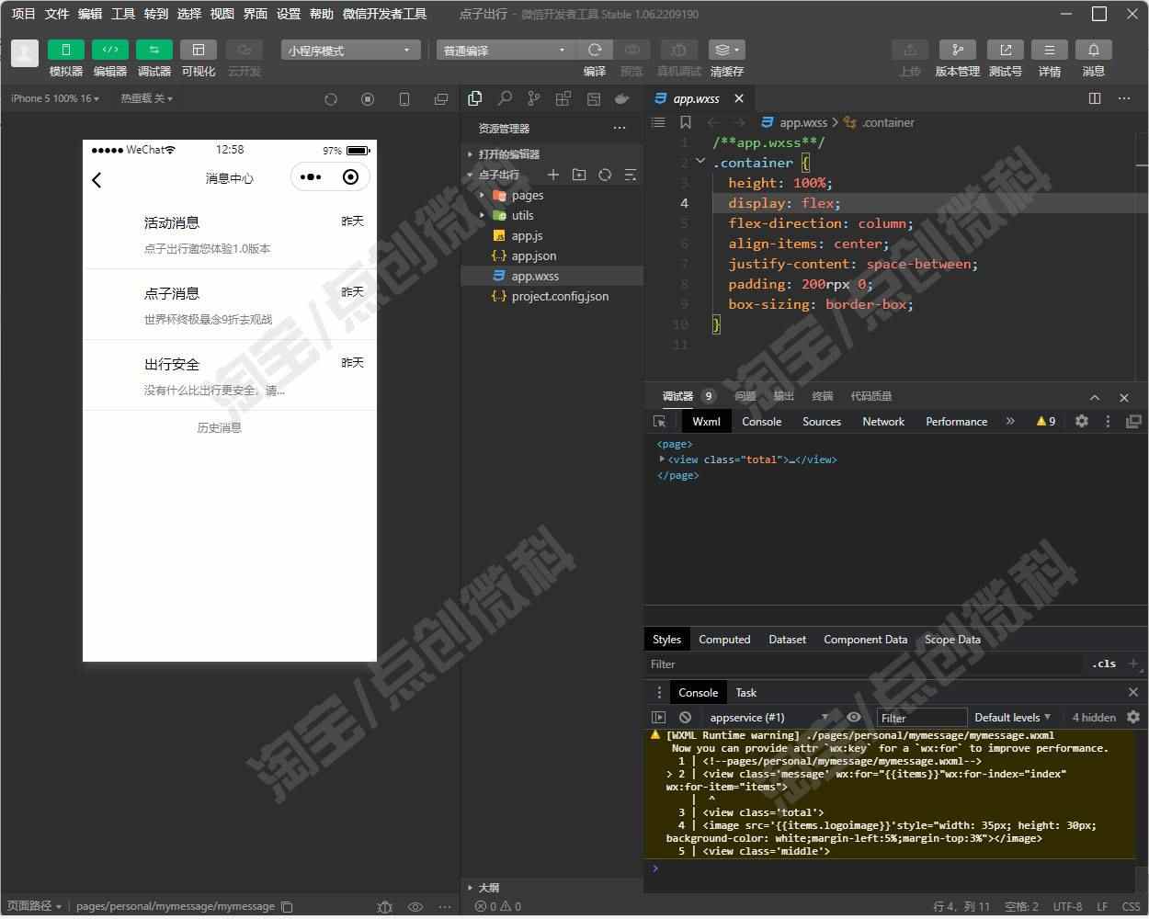Click the simulator phone device icon
1149x919 pixels.
point(404,99)
